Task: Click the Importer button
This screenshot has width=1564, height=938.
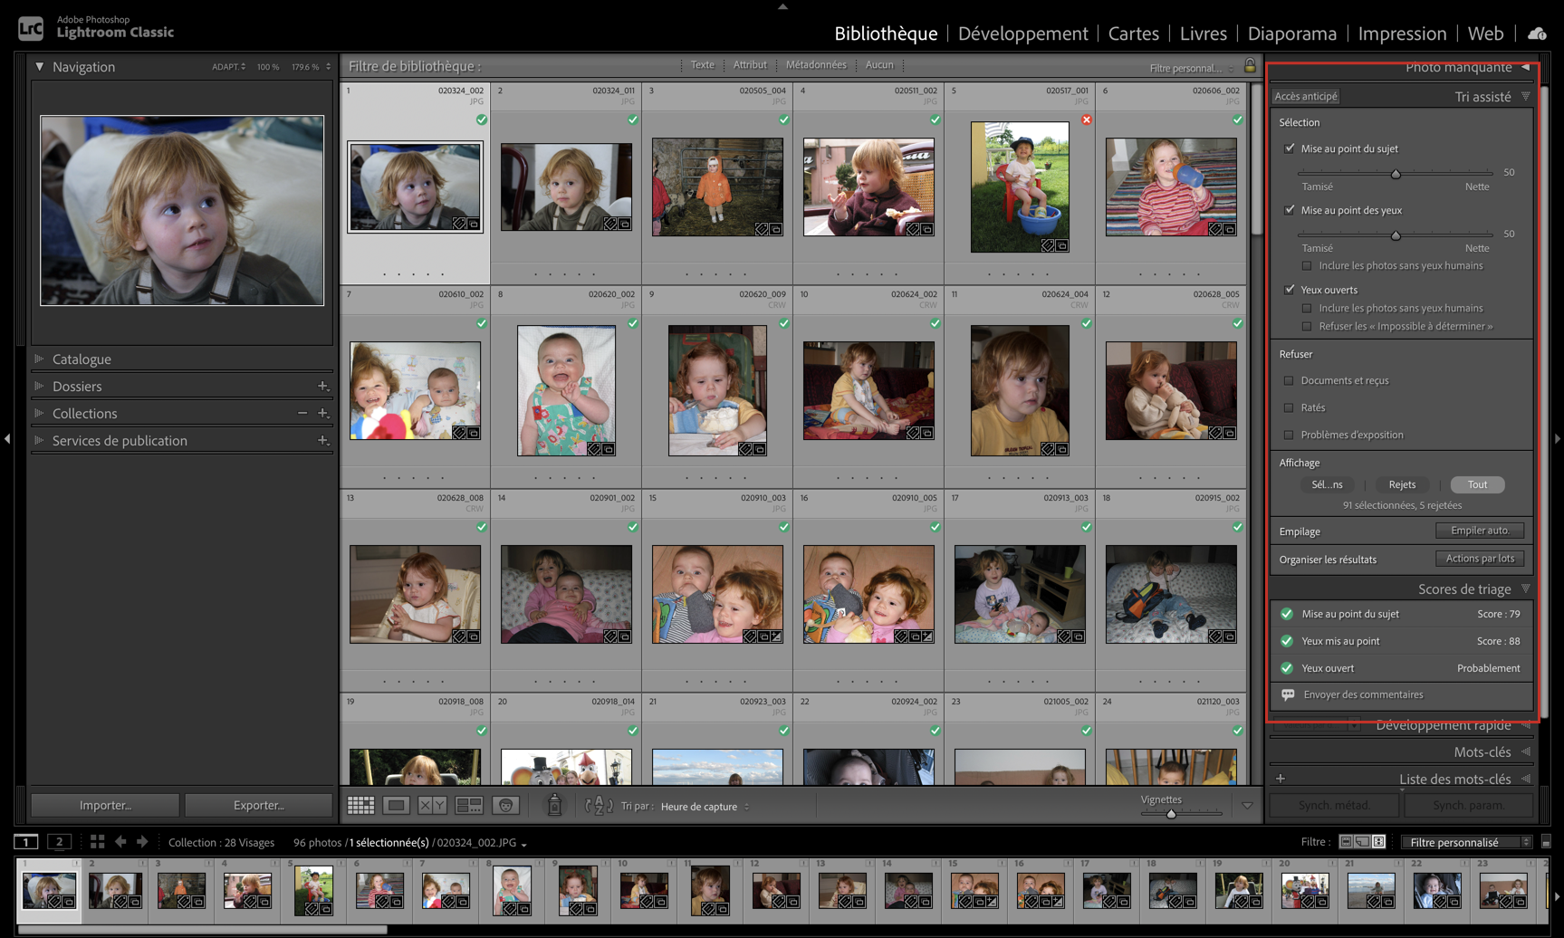Action: (105, 805)
